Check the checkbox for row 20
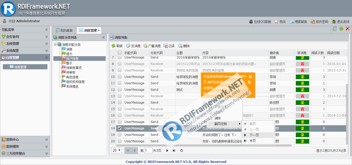Viewport: 352px width, 165px height. pyautogui.click(x=120, y=141)
